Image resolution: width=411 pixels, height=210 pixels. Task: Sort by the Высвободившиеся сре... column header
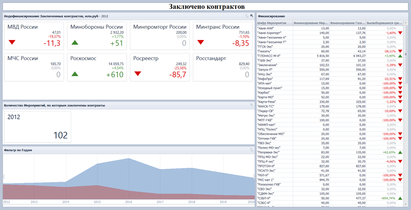385,23
